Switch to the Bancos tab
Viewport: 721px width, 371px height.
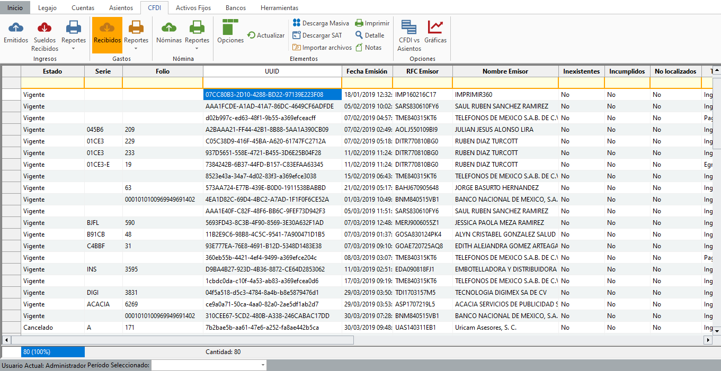pyautogui.click(x=235, y=8)
